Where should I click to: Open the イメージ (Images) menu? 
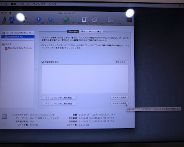(x=25, y=4)
